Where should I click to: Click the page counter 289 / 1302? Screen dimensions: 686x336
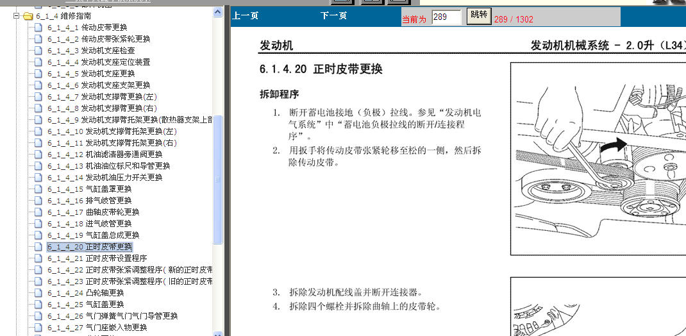point(514,19)
